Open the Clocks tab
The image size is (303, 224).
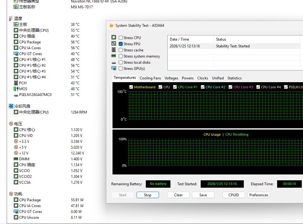tap(203, 78)
